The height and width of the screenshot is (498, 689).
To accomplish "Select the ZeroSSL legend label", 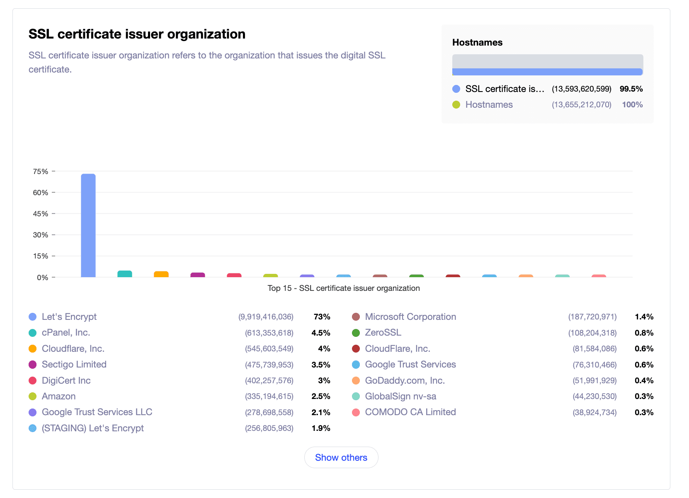I will [383, 333].
